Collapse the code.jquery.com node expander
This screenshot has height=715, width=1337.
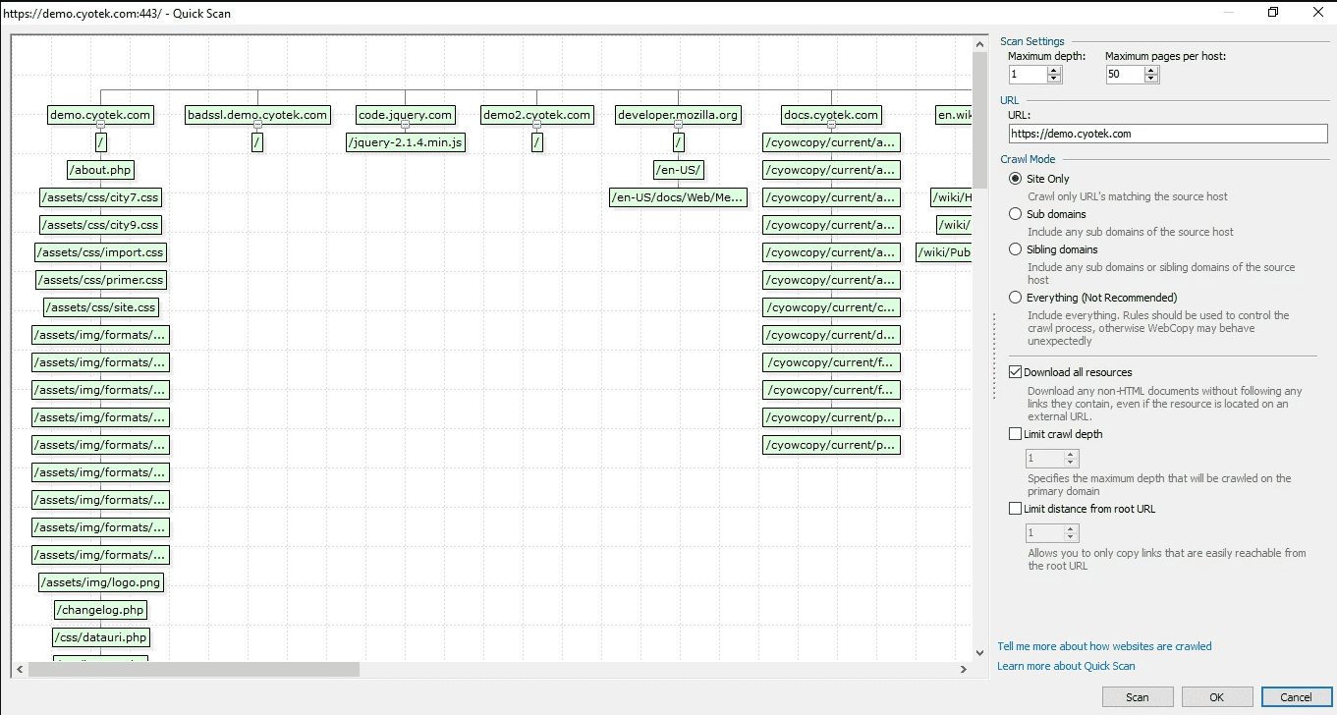pos(405,125)
